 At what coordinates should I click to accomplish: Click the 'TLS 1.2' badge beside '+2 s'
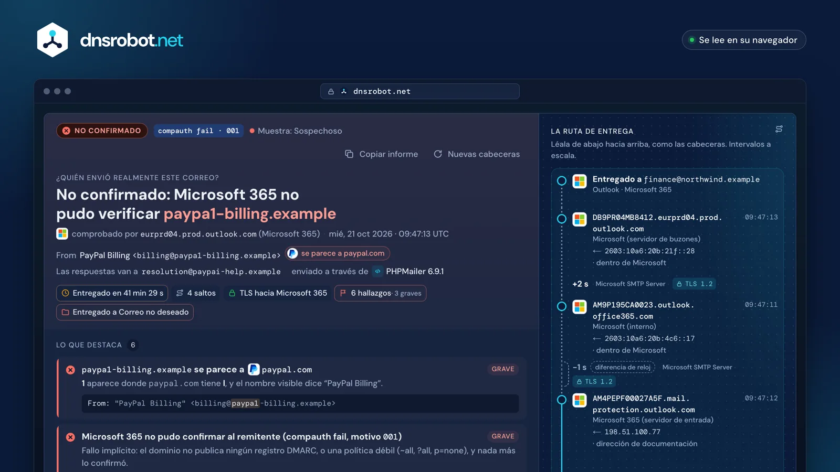(695, 284)
